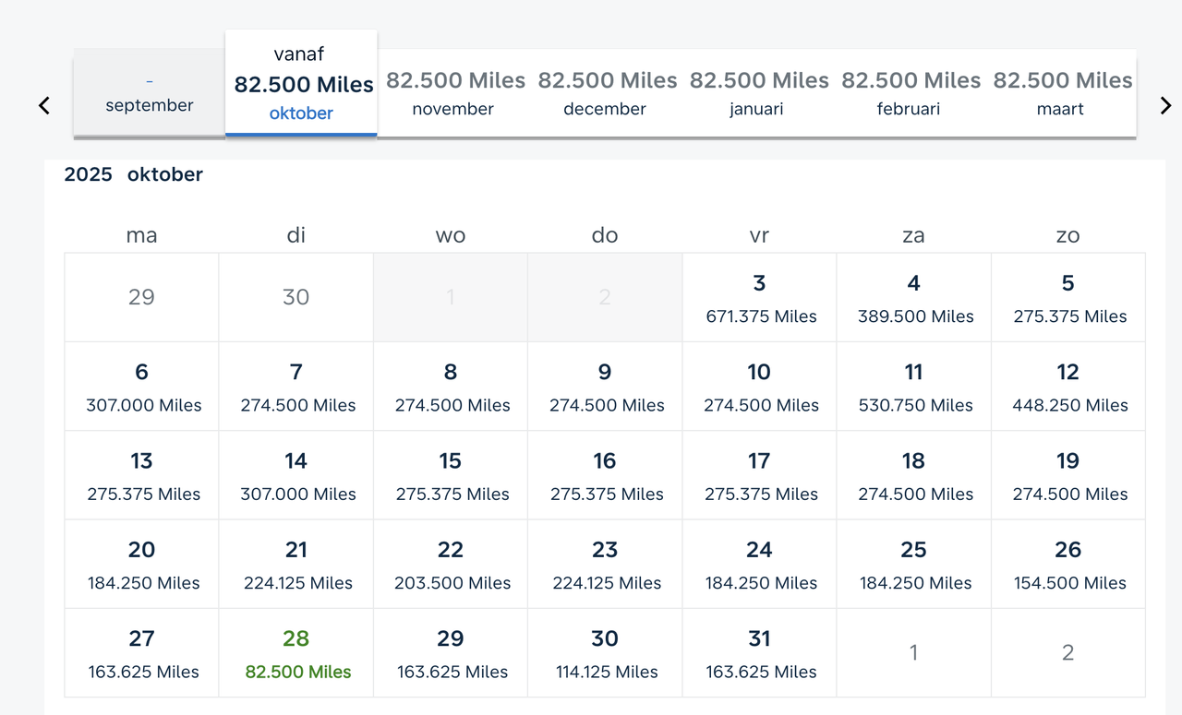This screenshot has width=1182, height=715.
Task: Switch to the januari month tab
Action: [756, 93]
